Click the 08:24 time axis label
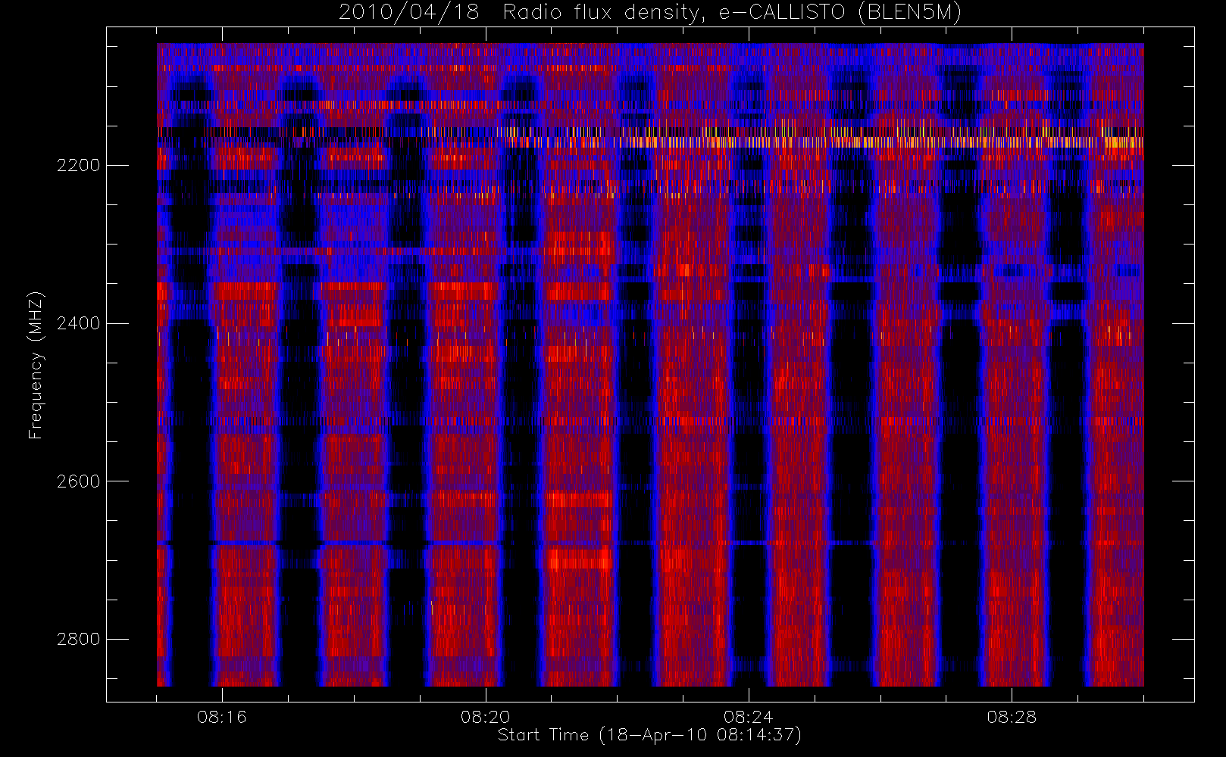Viewport: 1226px width, 757px height. click(748, 717)
